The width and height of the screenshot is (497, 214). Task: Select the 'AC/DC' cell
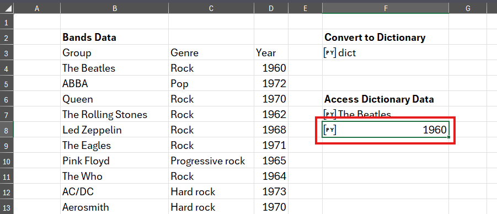[x=114, y=191]
